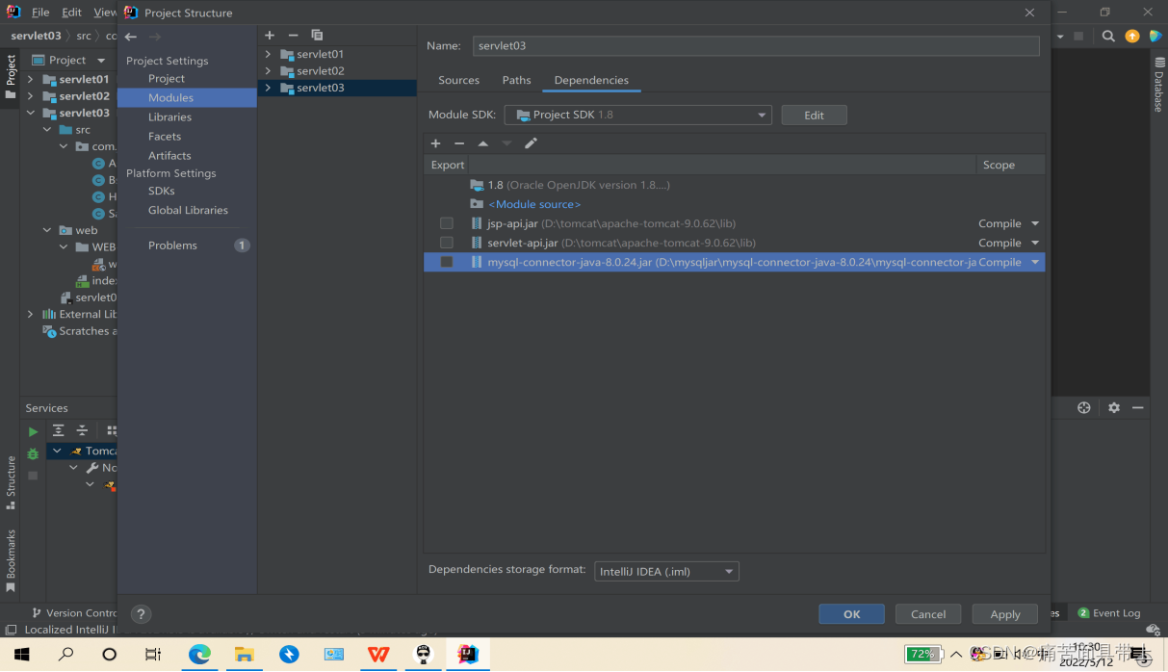Screen dimensions: 1168x672
Task: Open Services panel settings gear
Action: [1114, 408]
